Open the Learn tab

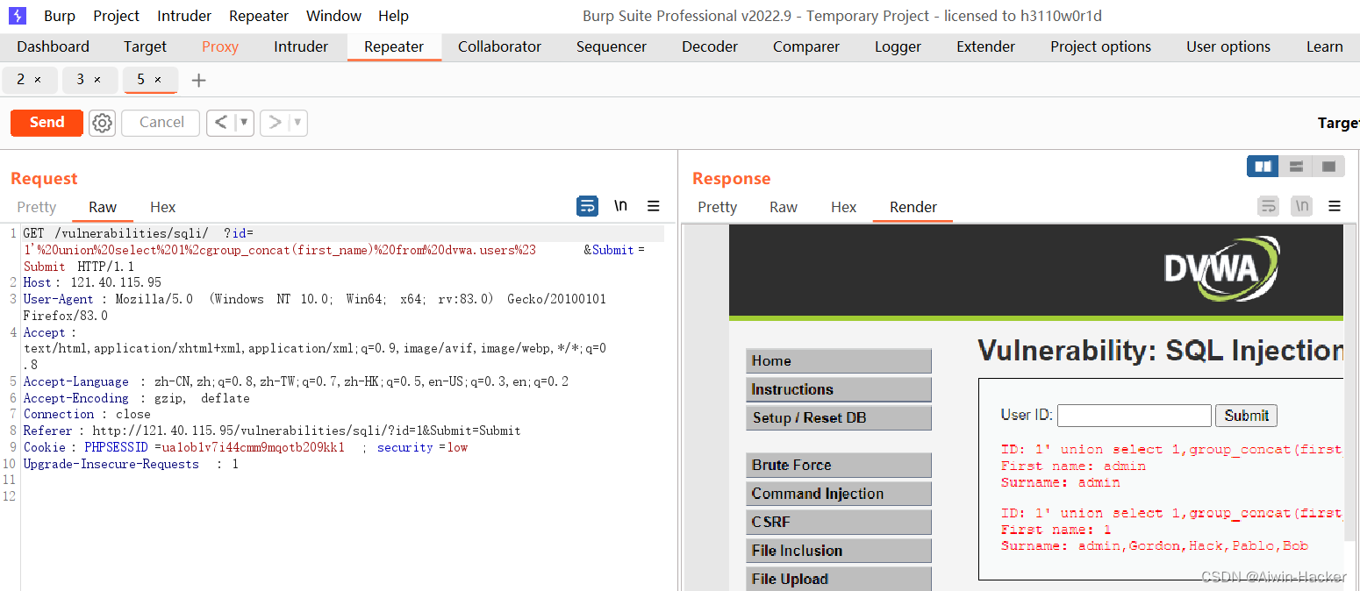click(x=1325, y=47)
